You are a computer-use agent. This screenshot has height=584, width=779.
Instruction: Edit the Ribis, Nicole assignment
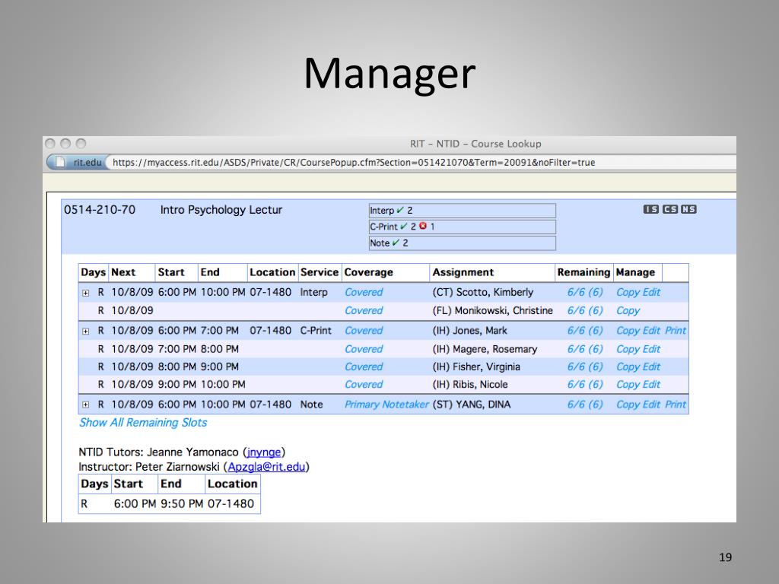(x=651, y=384)
